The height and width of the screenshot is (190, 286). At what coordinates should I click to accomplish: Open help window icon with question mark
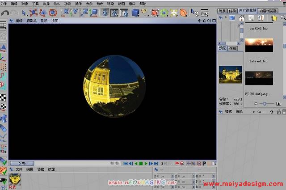(204, 13)
